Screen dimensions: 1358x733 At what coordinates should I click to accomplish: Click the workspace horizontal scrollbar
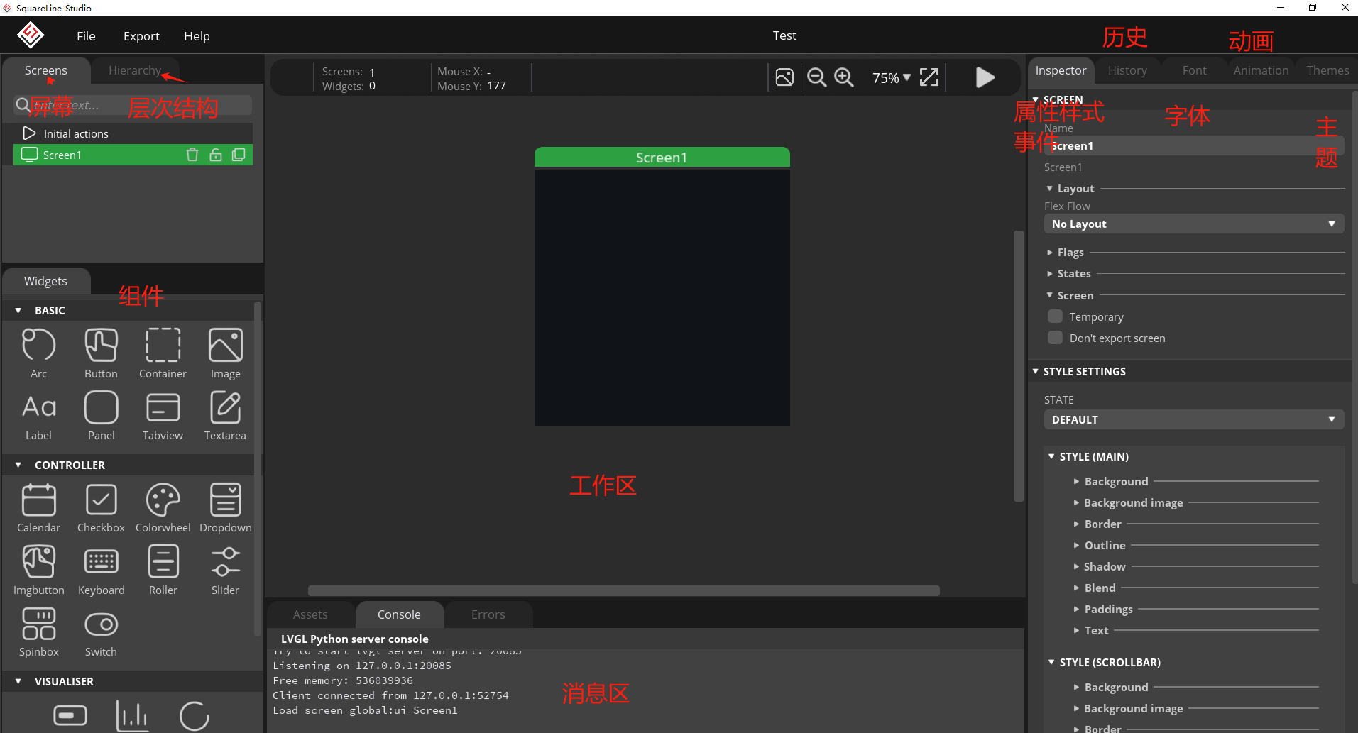coord(623,590)
